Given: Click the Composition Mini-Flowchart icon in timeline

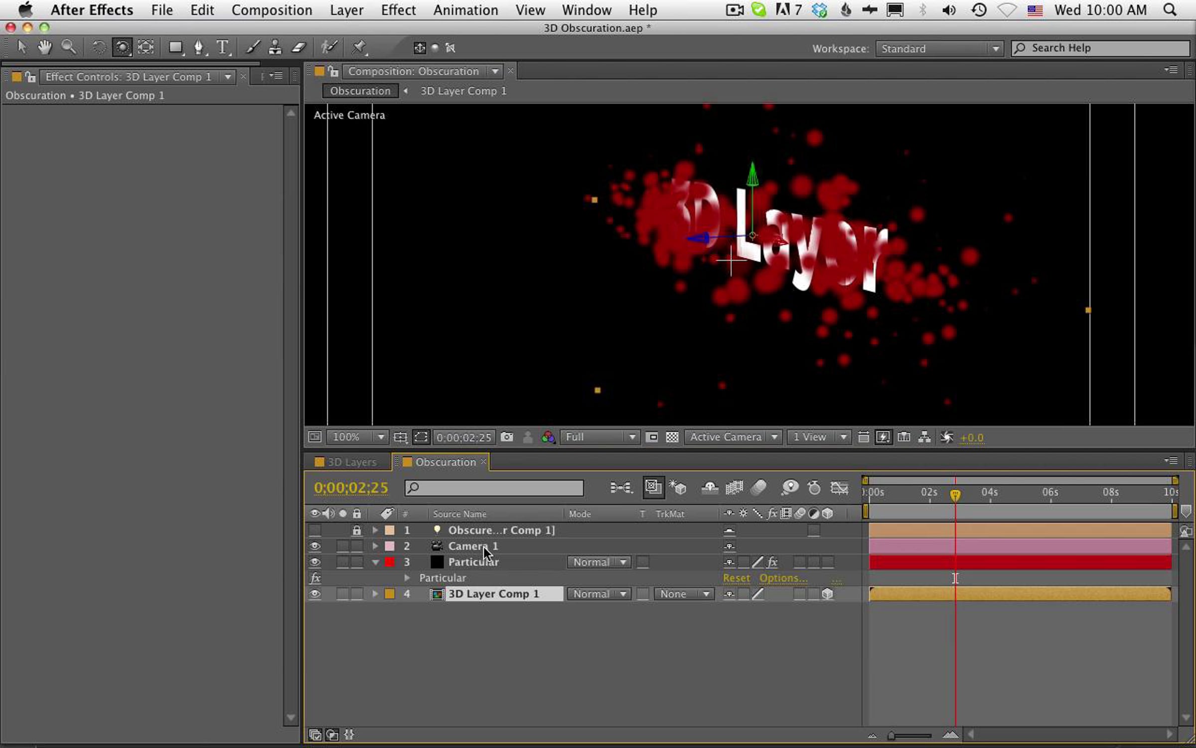Looking at the screenshot, I should tap(621, 487).
